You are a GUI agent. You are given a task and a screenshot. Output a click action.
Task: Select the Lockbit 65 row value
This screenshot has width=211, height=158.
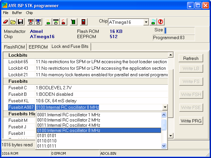[x=102, y=62]
